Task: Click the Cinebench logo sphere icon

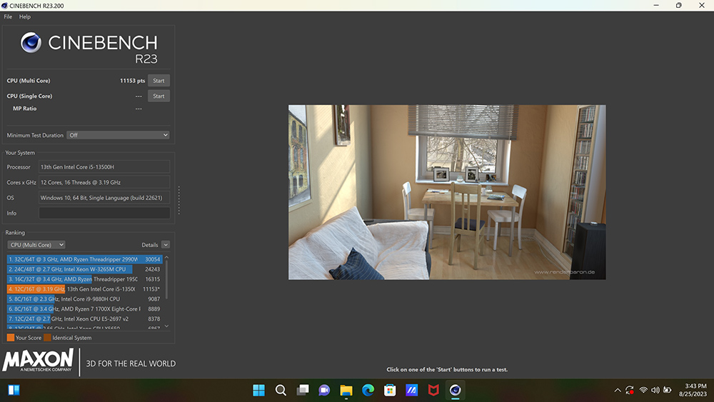Action: (31, 42)
